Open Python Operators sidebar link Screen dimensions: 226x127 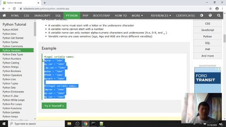coord(12,75)
